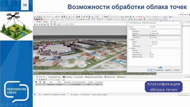Click Да value of Отн. единицы row

tap(151, 53)
